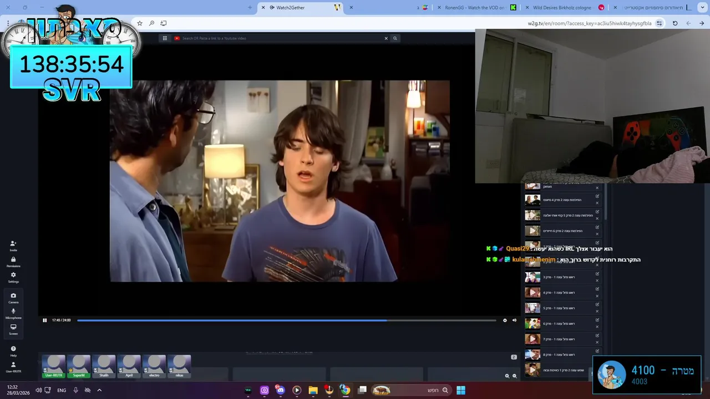Select the YouTube source icon in the search bar

(177, 38)
